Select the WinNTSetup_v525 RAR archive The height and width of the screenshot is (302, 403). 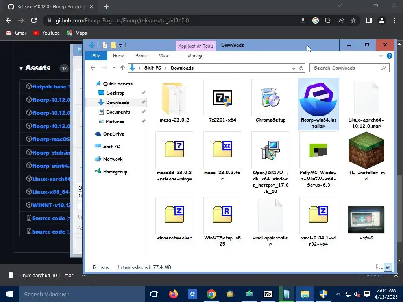[222, 222]
